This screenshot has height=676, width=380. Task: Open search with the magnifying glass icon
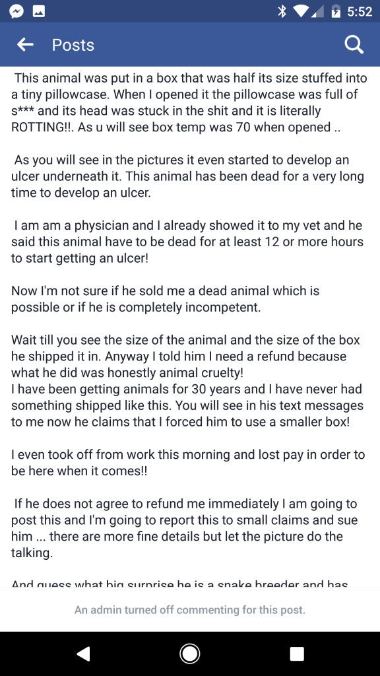coord(354,45)
